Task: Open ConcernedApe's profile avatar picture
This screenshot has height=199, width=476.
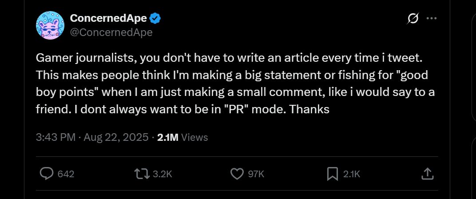Action: [50, 25]
